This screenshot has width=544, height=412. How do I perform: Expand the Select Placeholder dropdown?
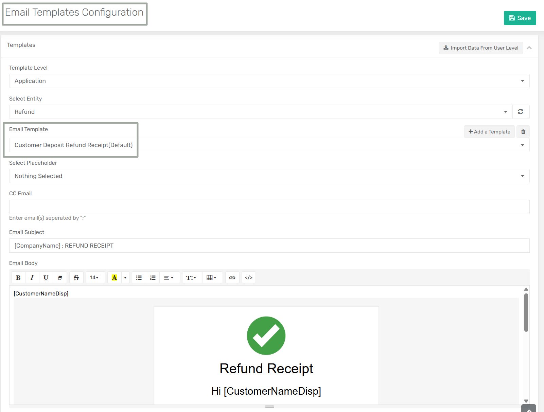pos(269,176)
